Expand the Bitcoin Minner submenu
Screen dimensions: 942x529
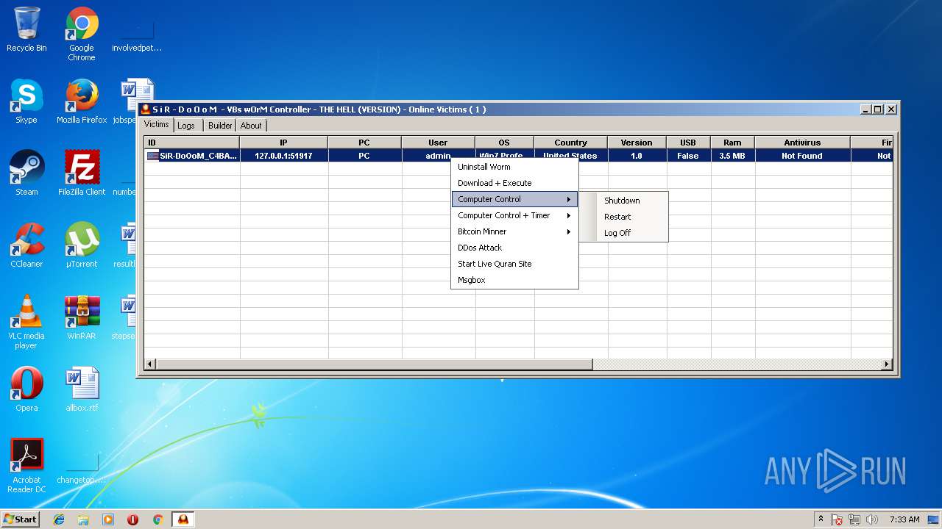[x=514, y=231]
